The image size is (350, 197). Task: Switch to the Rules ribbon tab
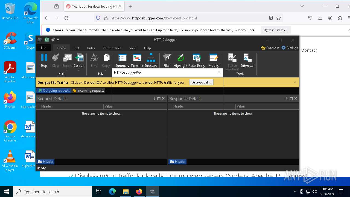point(91,48)
